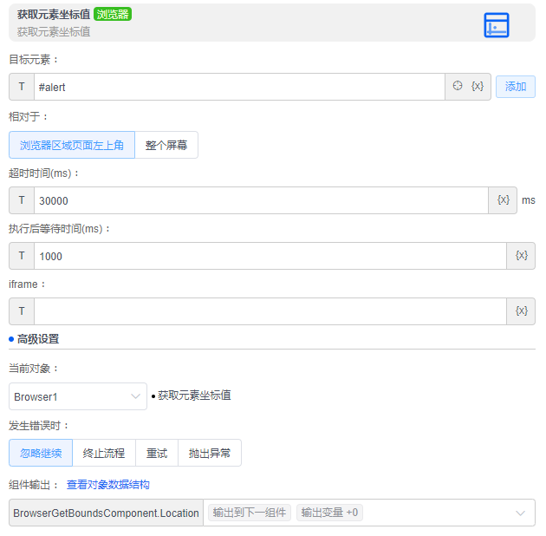Select 重试 error handling
The image size is (546, 536).
point(157,453)
